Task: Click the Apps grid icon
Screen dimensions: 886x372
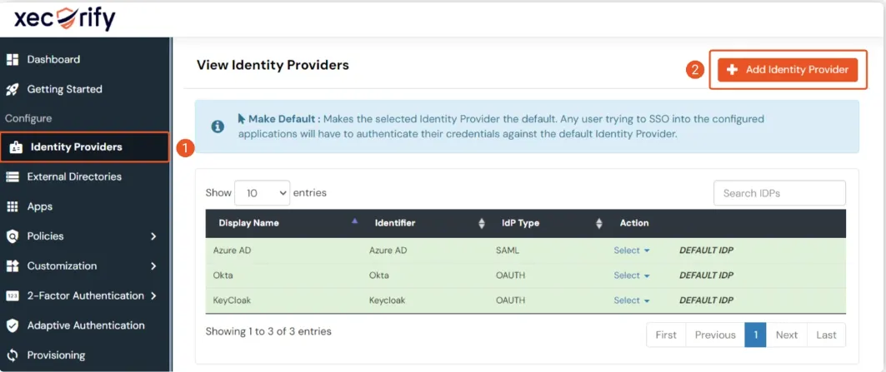Action: 13,206
